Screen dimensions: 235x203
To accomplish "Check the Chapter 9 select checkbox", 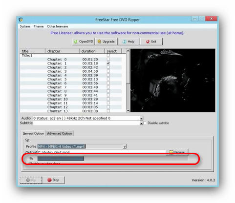I will [x=108, y=95].
